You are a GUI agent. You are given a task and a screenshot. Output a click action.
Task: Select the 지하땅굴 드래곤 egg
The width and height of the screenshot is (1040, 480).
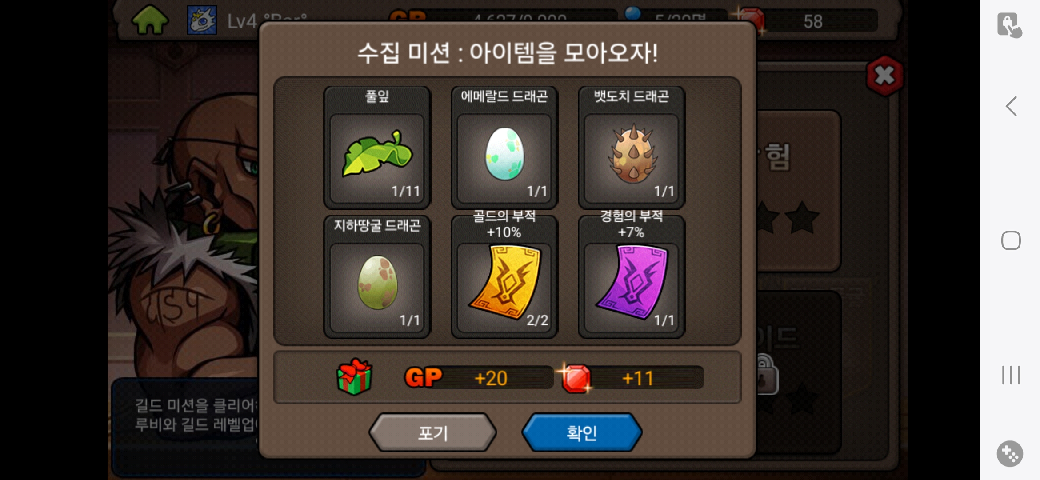(377, 277)
